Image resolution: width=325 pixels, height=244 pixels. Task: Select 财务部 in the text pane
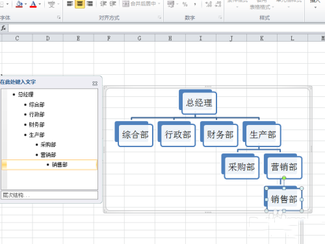(x=36, y=124)
